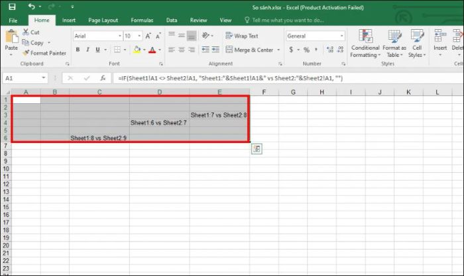Open the Review tab
464x276 pixels.
[x=198, y=20]
